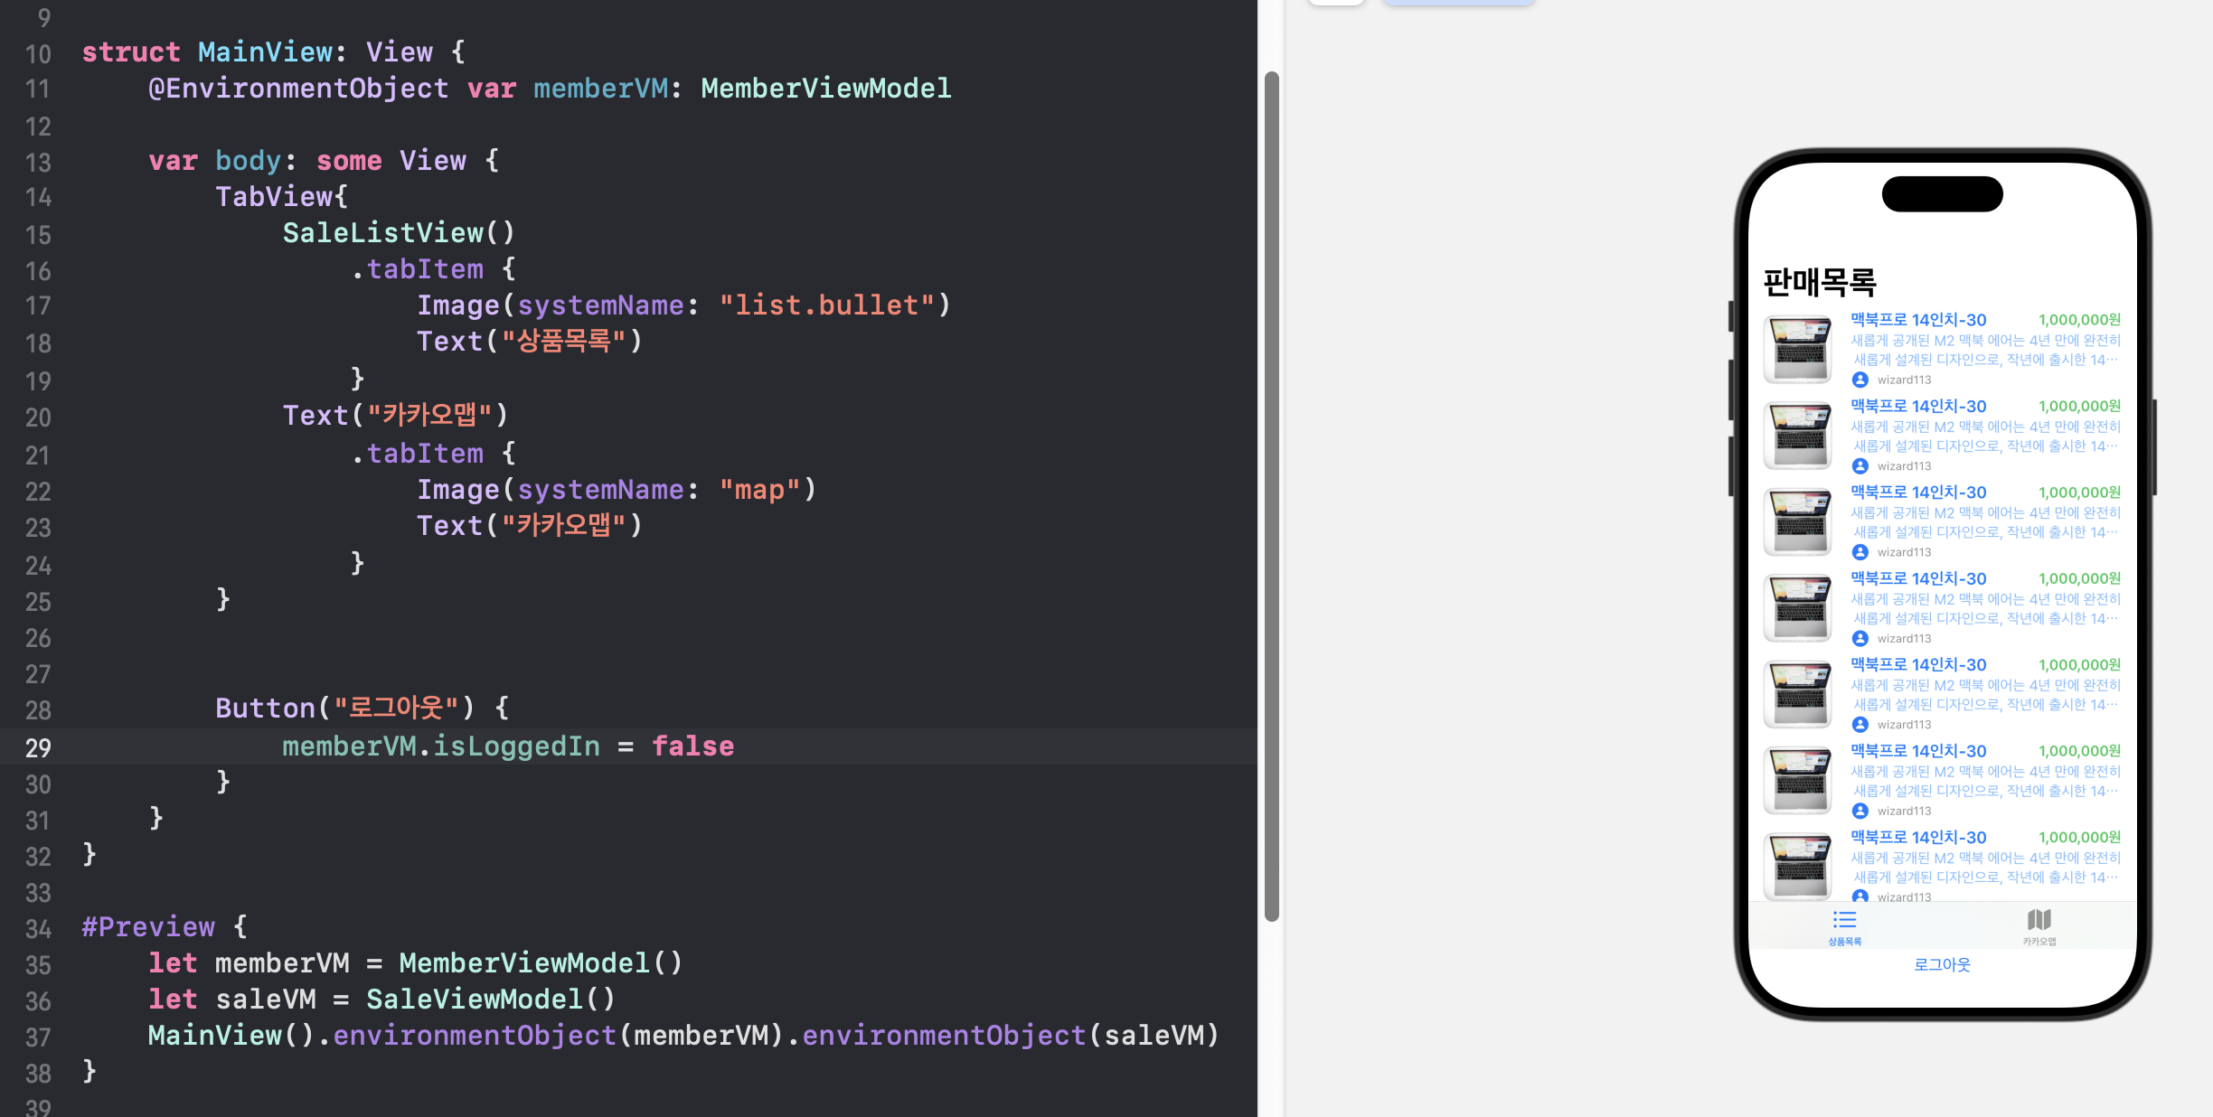Tap the list bullet icon in preview tab bar

(1844, 920)
